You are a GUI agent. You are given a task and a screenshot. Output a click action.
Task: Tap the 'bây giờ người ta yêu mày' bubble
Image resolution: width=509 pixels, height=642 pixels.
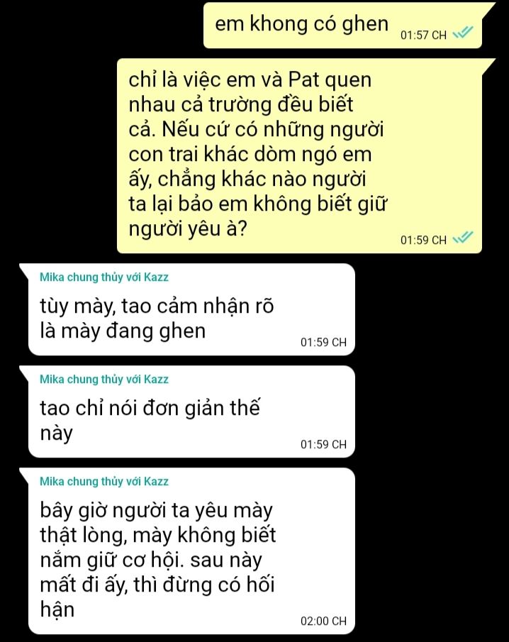(x=191, y=551)
